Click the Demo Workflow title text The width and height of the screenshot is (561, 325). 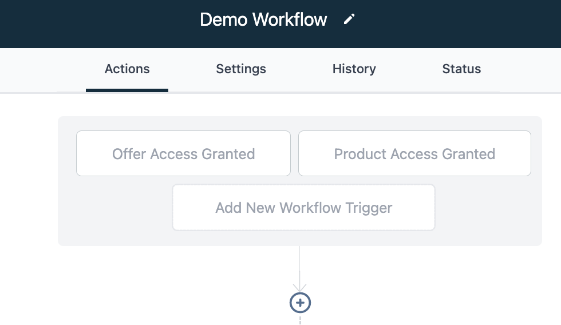263,19
